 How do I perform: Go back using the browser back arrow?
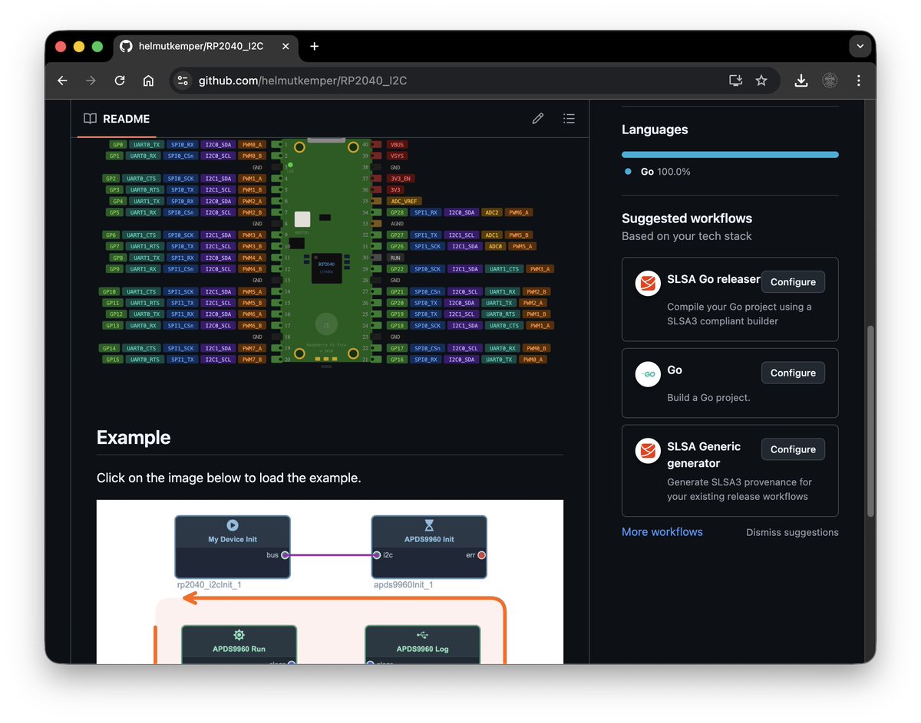point(63,81)
